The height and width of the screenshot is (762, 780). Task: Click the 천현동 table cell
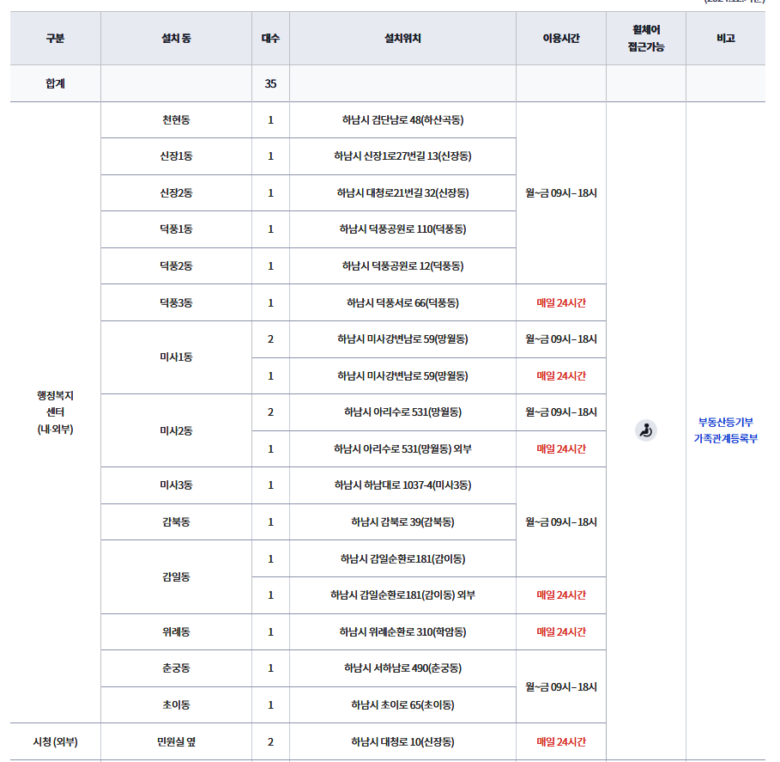tap(175, 119)
